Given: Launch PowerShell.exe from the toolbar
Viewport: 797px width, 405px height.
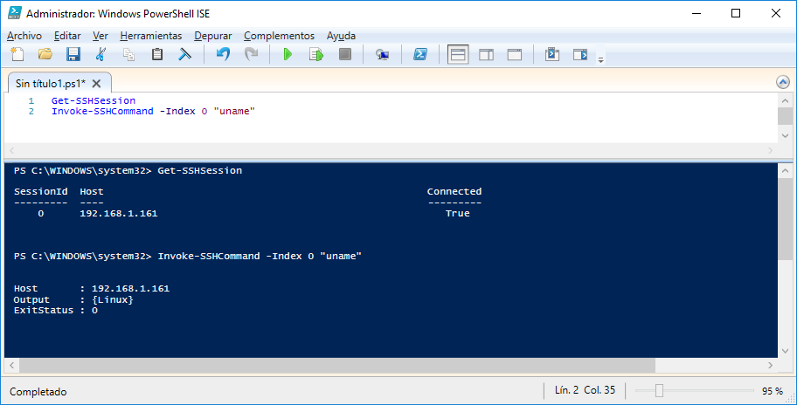Looking at the screenshot, I should click(x=419, y=55).
